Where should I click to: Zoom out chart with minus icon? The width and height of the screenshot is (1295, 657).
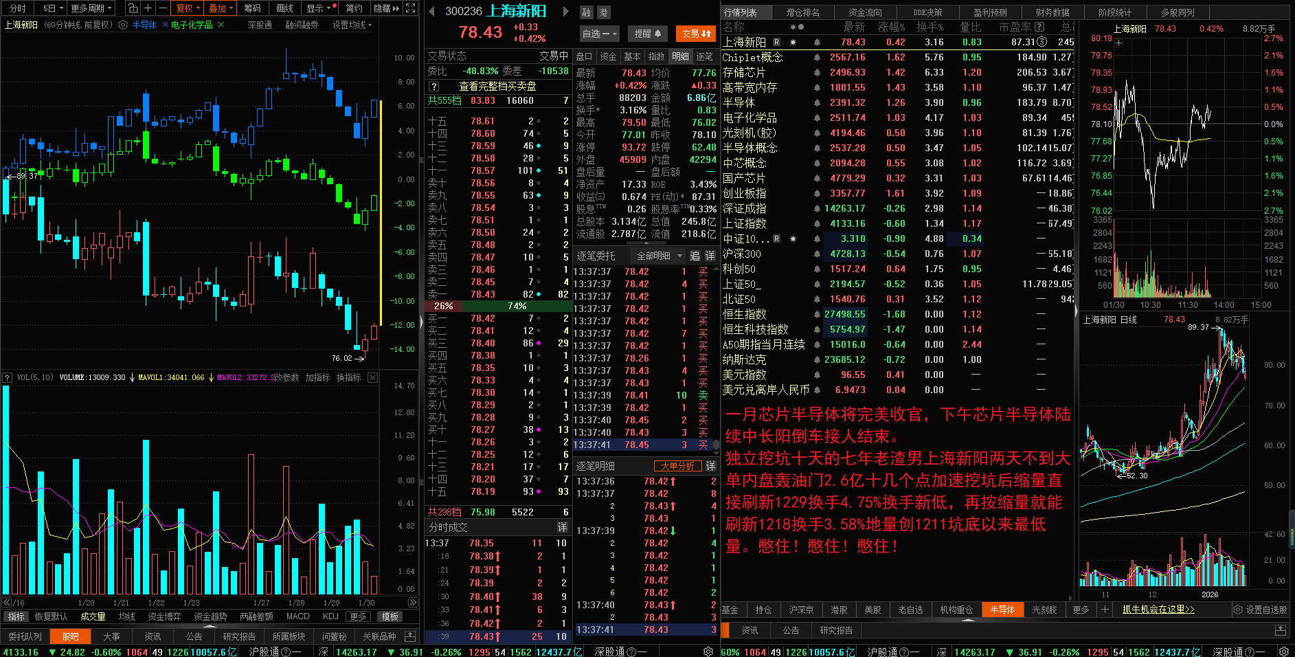162,8
